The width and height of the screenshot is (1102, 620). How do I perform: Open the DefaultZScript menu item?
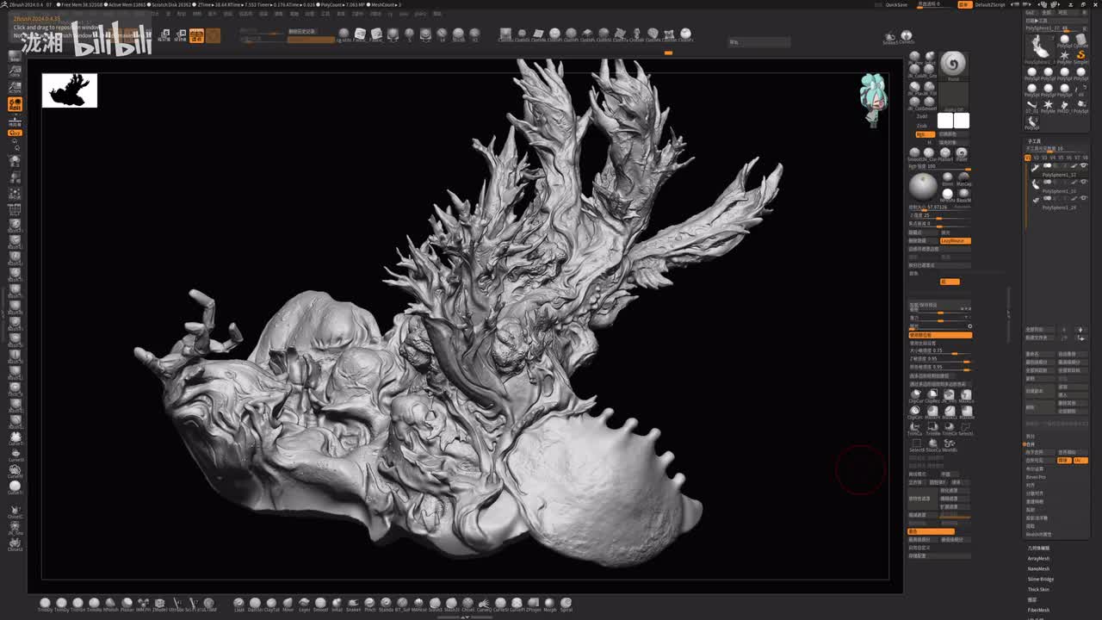coord(989,4)
